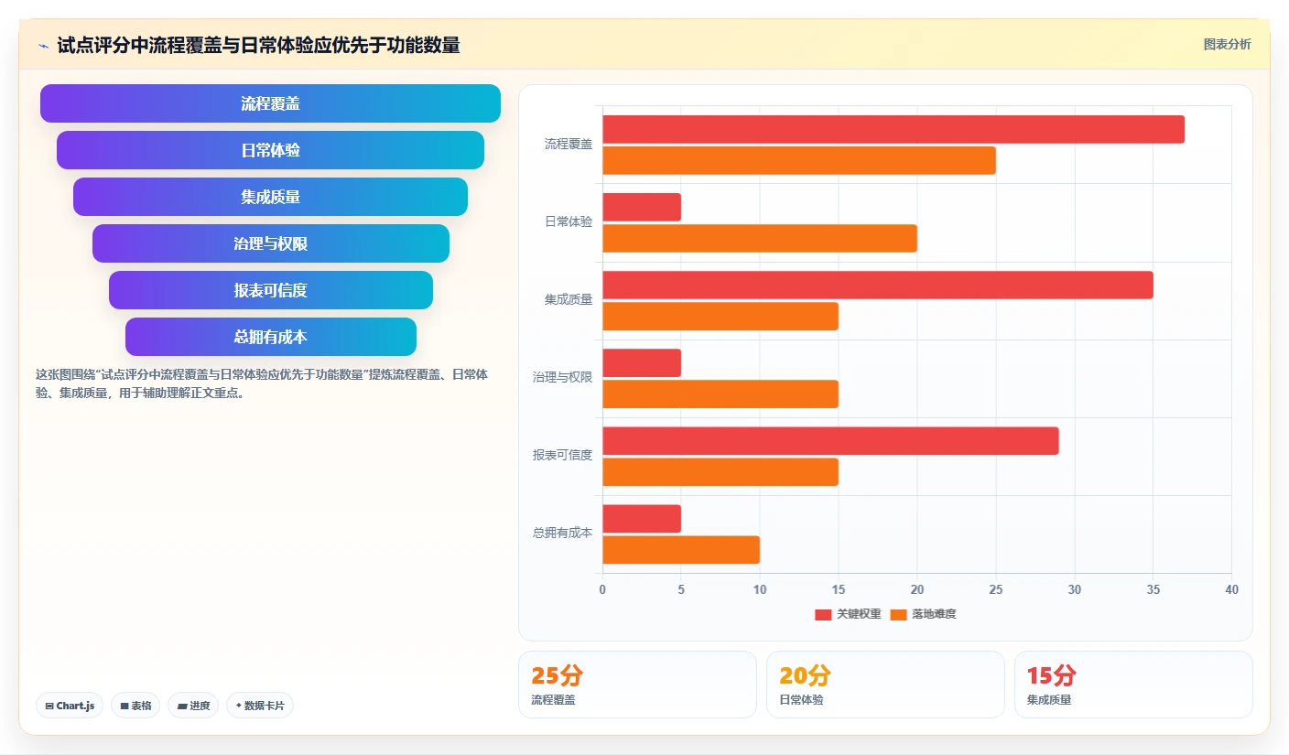Click the x-axis tick label 40
Image resolution: width=1289 pixels, height=755 pixels.
pyautogui.click(x=1231, y=590)
